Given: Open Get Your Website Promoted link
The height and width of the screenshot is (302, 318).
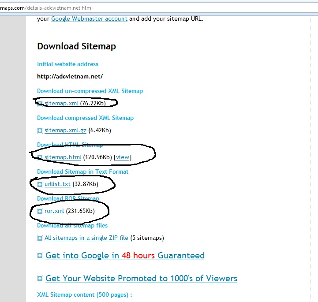Looking at the screenshot, I should pos(141,278).
